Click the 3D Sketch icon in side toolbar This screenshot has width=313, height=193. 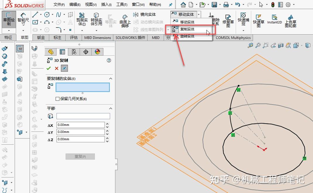(20, 49)
